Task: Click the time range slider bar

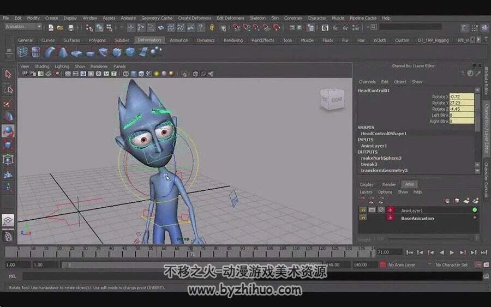Action: click(x=191, y=265)
